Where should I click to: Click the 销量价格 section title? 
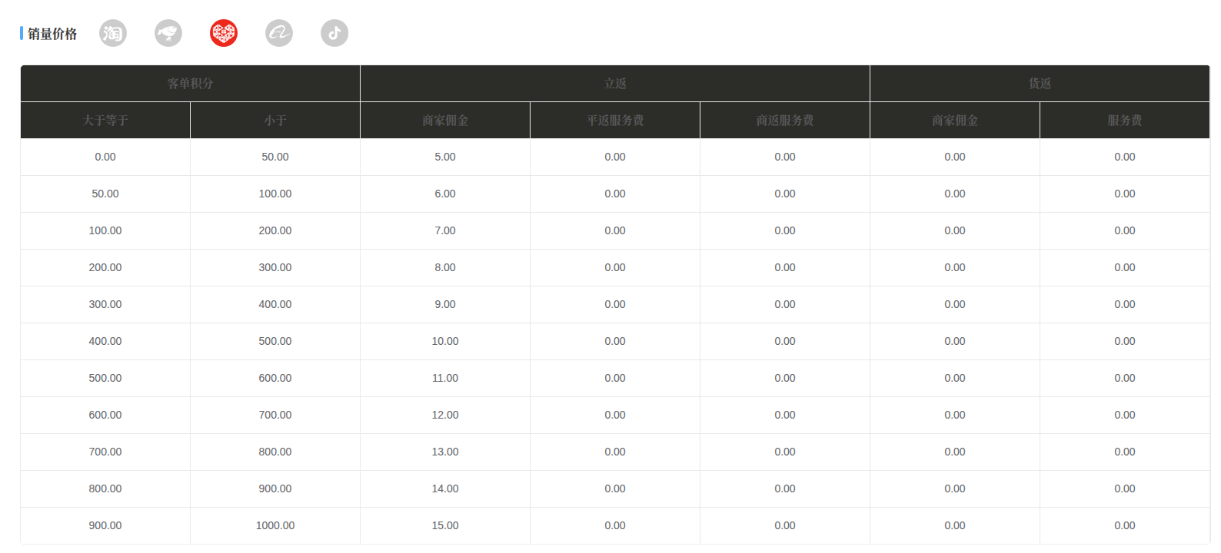click(x=52, y=34)
